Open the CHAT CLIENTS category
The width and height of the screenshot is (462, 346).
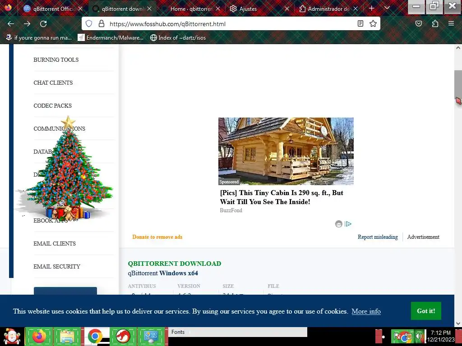click(x=53, y=83)
